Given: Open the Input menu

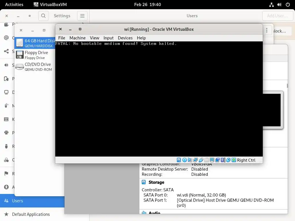Looking at the screenshot, I should click(109, 38).
